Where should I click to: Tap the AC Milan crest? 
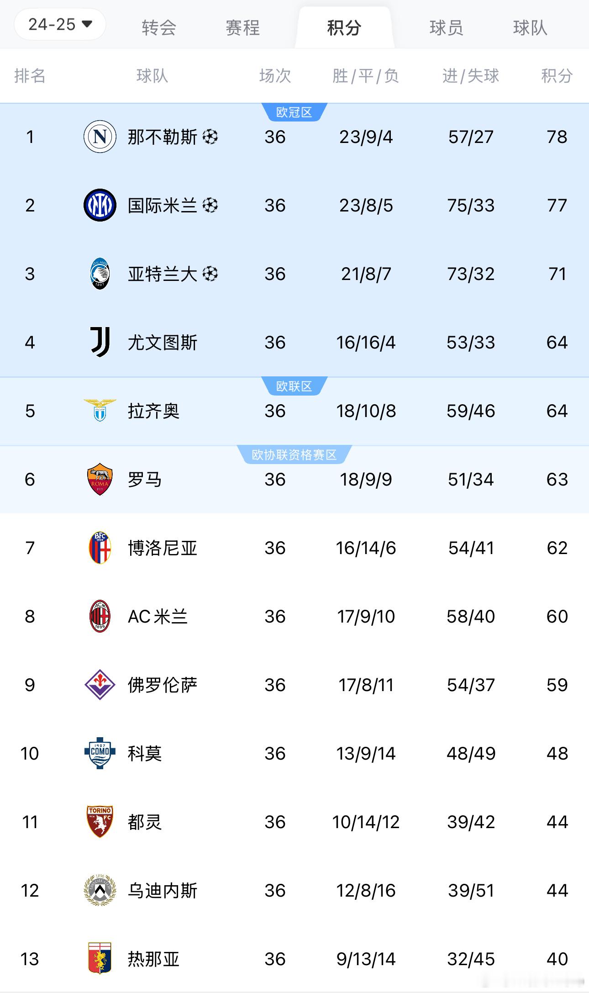pos(100,616)
